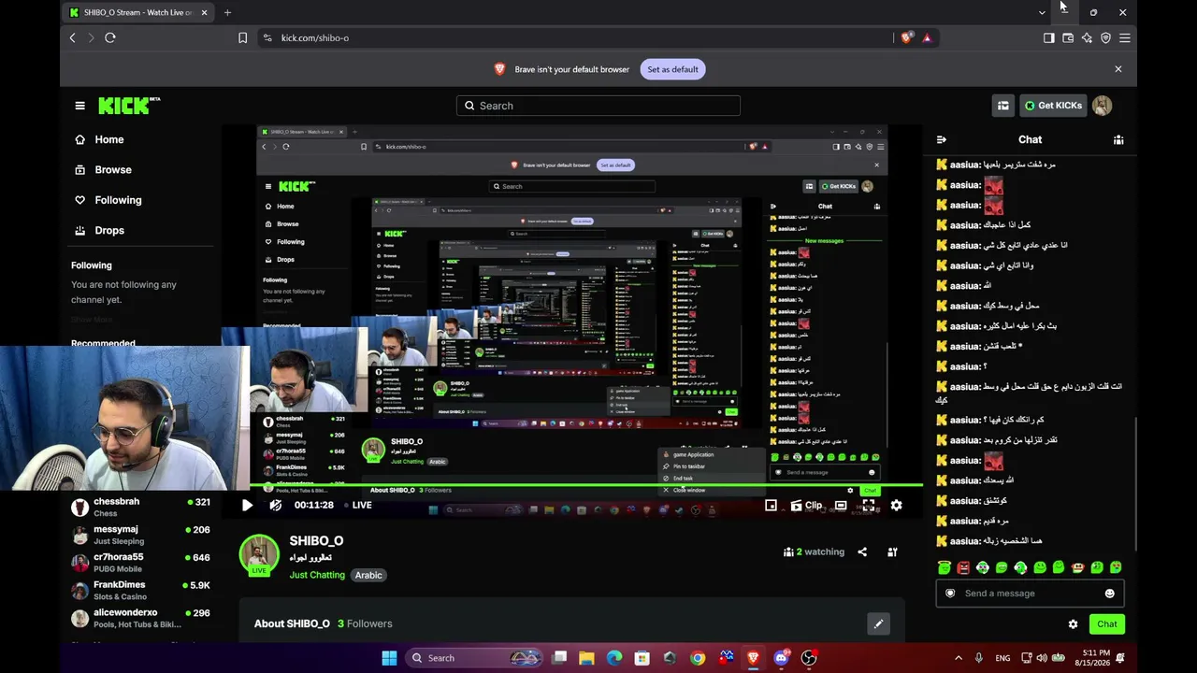This screenshot has height=673, width=1197.
Task: Open File Explorer from the taskbar
Action: tap(586, 658)
